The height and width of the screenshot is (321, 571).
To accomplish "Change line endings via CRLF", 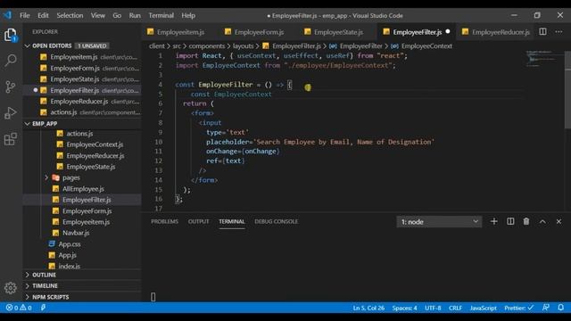I will (455, 308).
